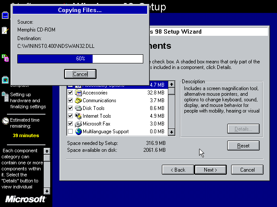Click the Memphis CD-ROM source text
Image resolution: width=277 pixels, height=207 pixels.
[36, 30]
